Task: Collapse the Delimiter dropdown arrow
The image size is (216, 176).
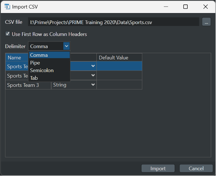Action: (67, 46)
